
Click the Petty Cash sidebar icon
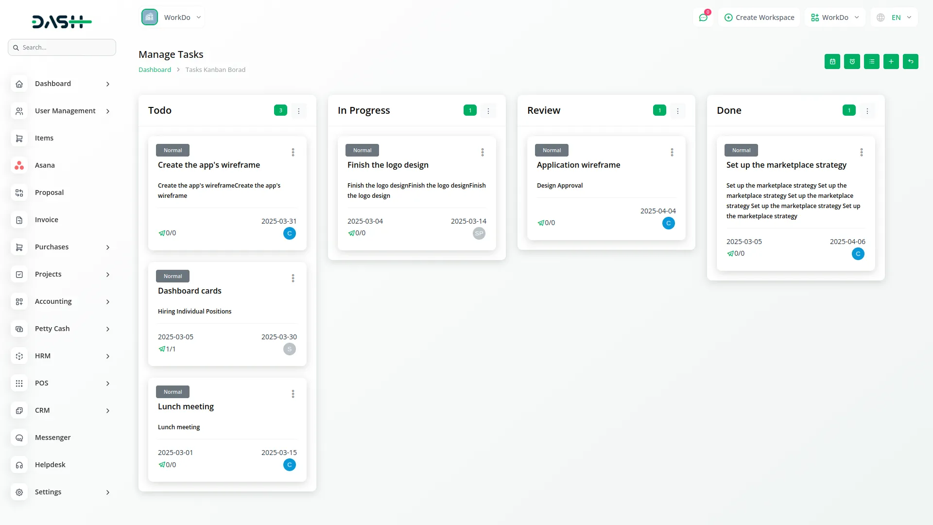(19, 329)
